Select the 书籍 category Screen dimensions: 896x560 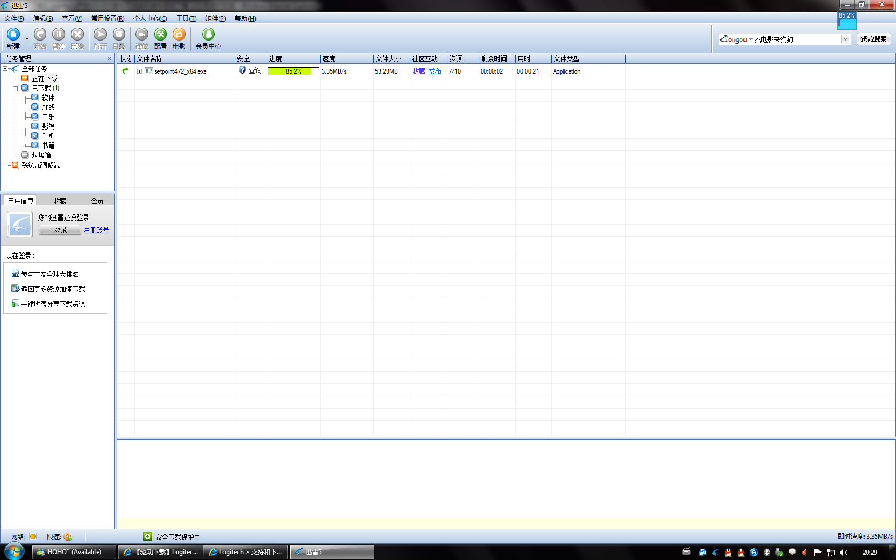(48, 146)
